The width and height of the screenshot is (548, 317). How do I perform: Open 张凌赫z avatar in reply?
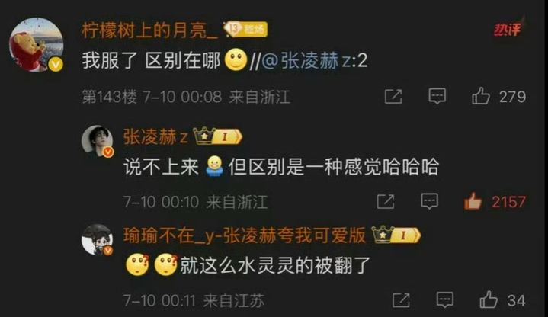point(98,141)
